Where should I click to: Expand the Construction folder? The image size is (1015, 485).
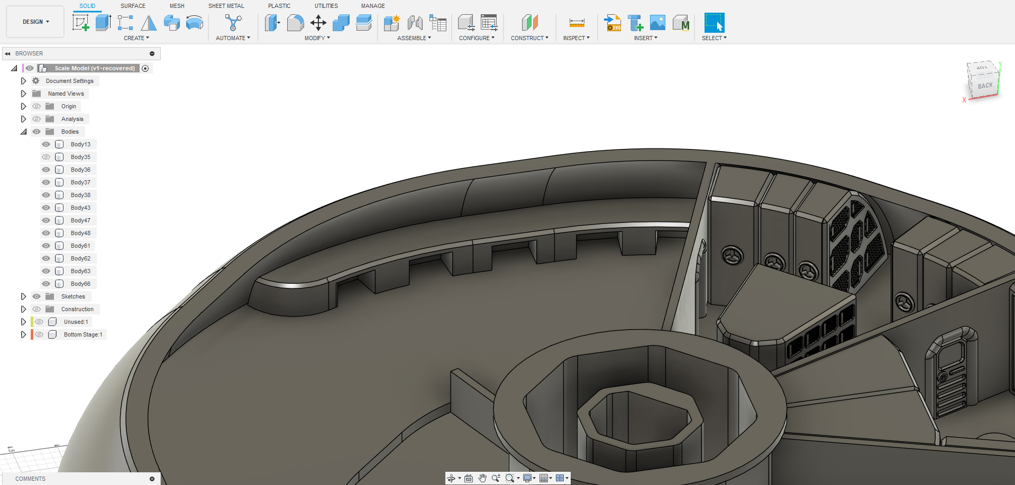pos(23,309)
